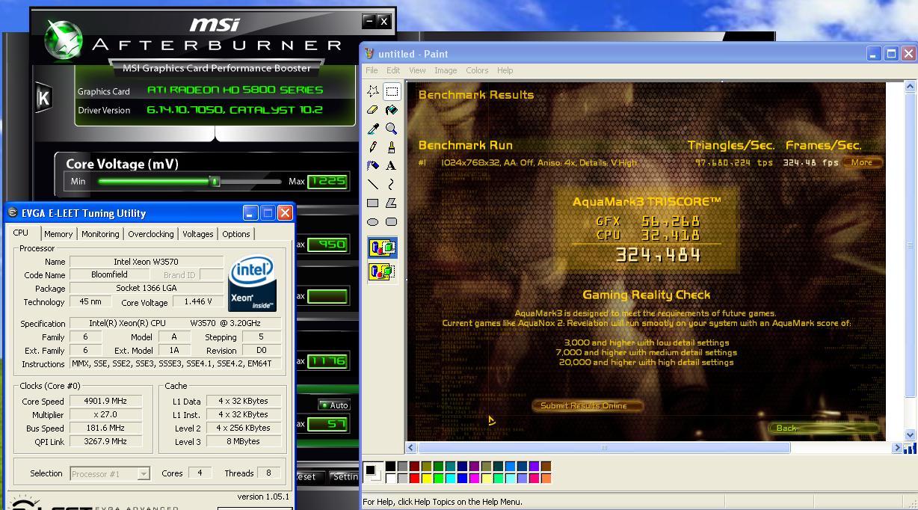Open the Monitoring tab in E-LEET
The height and width of the screenshot is (510, 918).
pos(100,234)
